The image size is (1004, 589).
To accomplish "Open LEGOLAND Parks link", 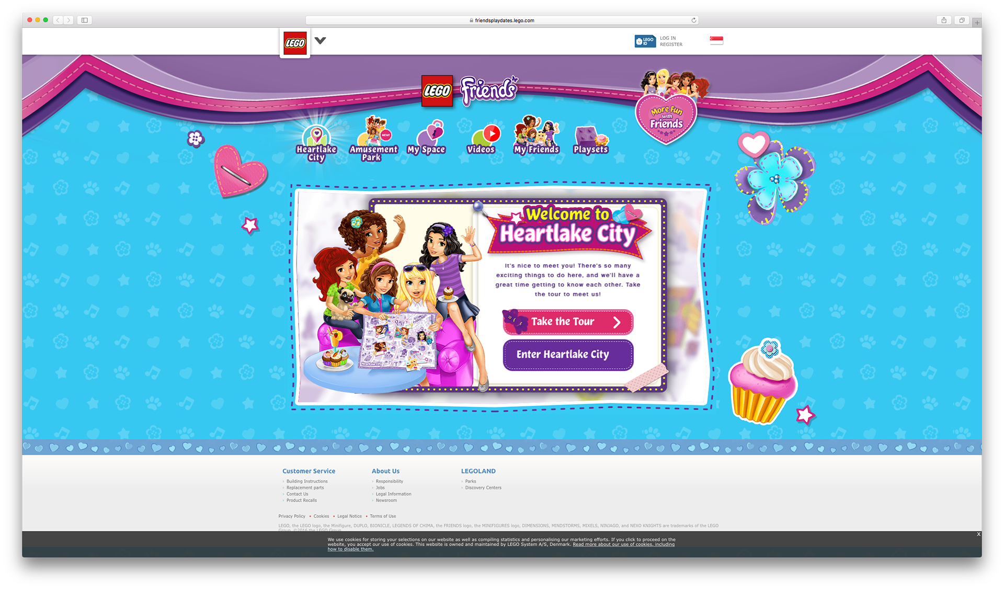I will 471,481.
